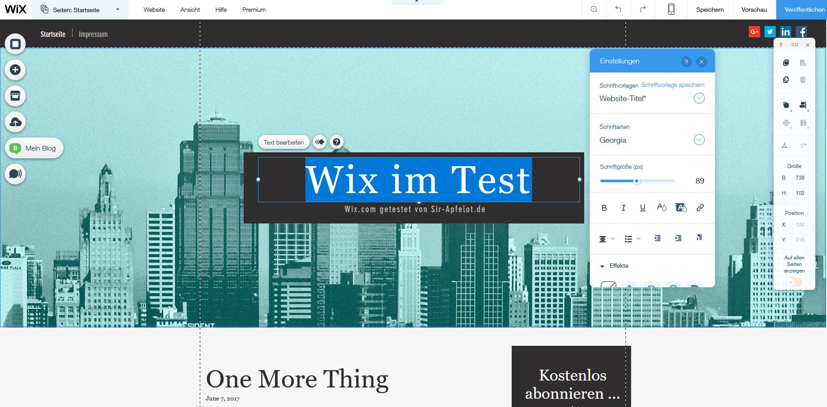Click the Impressum navigation item
Screen dimensions: 827x407
[x=93, y=34]
